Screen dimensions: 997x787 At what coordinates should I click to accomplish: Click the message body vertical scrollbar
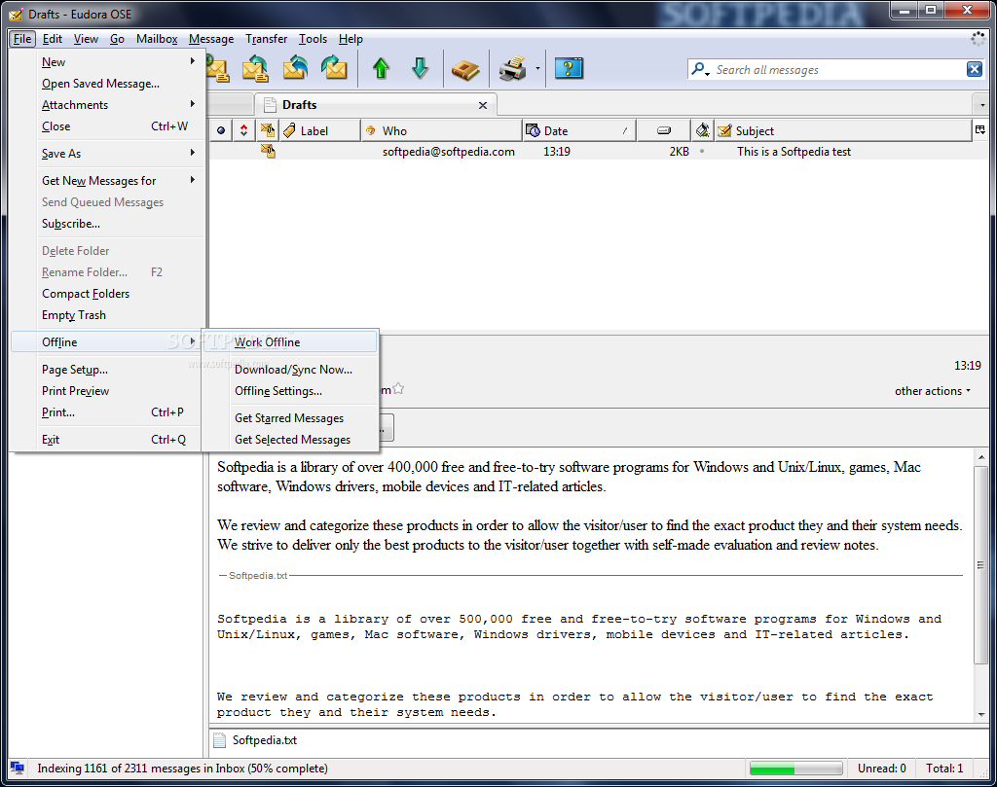980,565
